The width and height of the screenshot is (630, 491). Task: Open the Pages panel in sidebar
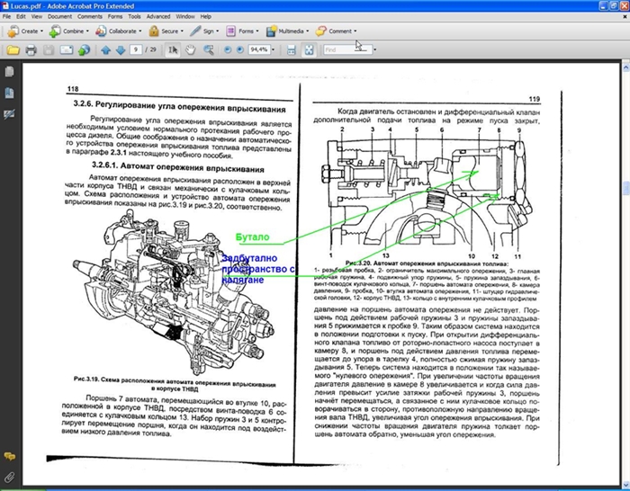[9, 73]
